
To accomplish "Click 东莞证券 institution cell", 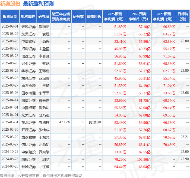I will coord(28,78).
